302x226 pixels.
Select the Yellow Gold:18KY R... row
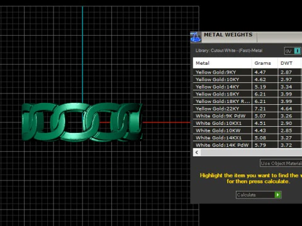247,102
